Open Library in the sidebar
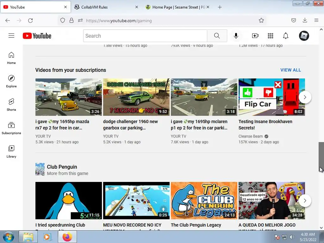The image size is (324, 243). (x=11, y=152)
